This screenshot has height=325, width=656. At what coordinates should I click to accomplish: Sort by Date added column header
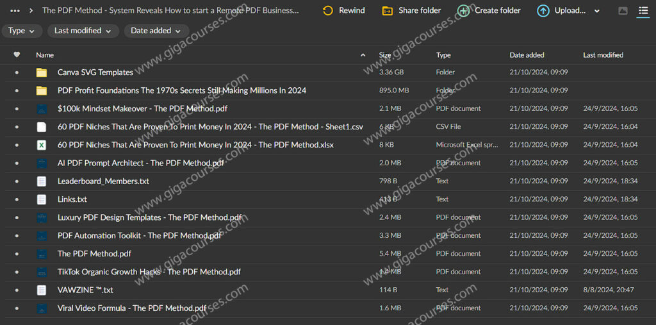point(527,55)
